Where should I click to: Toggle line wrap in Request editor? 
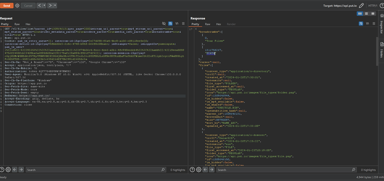pyautogui.click(x=170, y=24)
